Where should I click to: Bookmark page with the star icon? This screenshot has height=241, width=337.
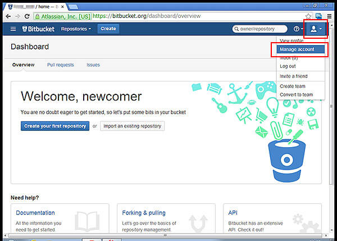(x=308, y=16)
